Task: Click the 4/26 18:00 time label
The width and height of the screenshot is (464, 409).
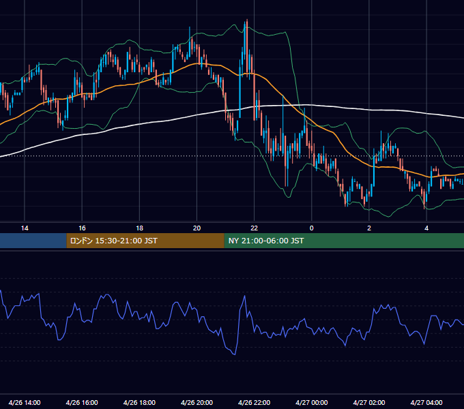Action: tap(139, 402)
